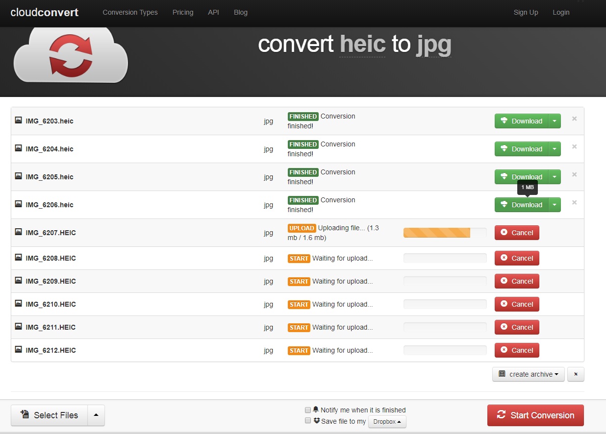Image resolution: width=606 pixels, height=434 pixels.
Task: Click image file icon beside IMG_6210.HEIC
Action: [x=19, y=304]
